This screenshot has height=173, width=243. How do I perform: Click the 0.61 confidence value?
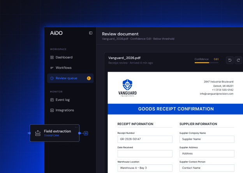(216, 59)
